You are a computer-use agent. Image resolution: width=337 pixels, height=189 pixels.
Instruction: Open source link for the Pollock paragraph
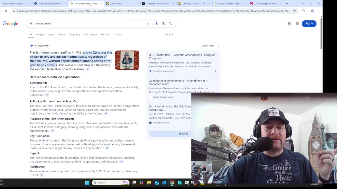coord(106,114)
